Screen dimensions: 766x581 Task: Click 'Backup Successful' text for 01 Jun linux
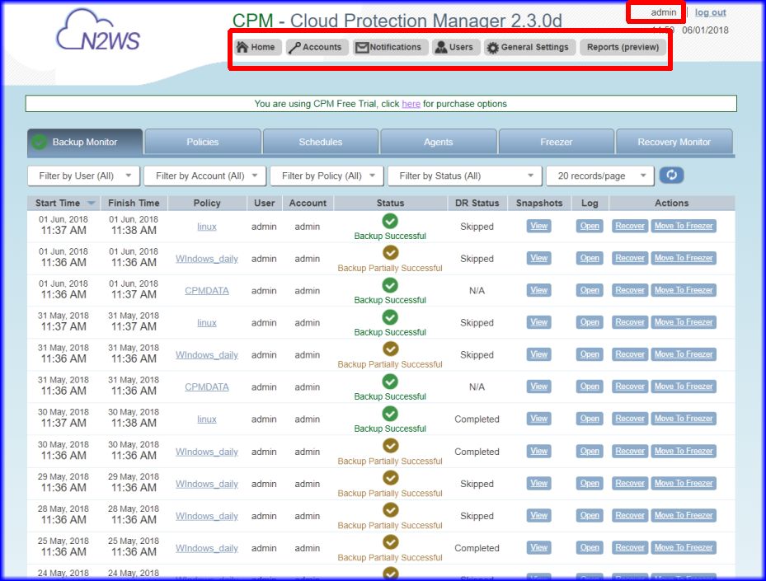tap(390, 236)
